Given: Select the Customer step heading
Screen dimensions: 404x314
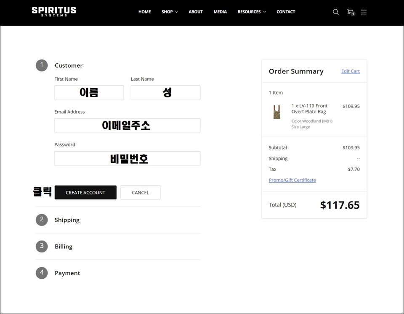Looking at the screenshot, I should coord(69,65).
